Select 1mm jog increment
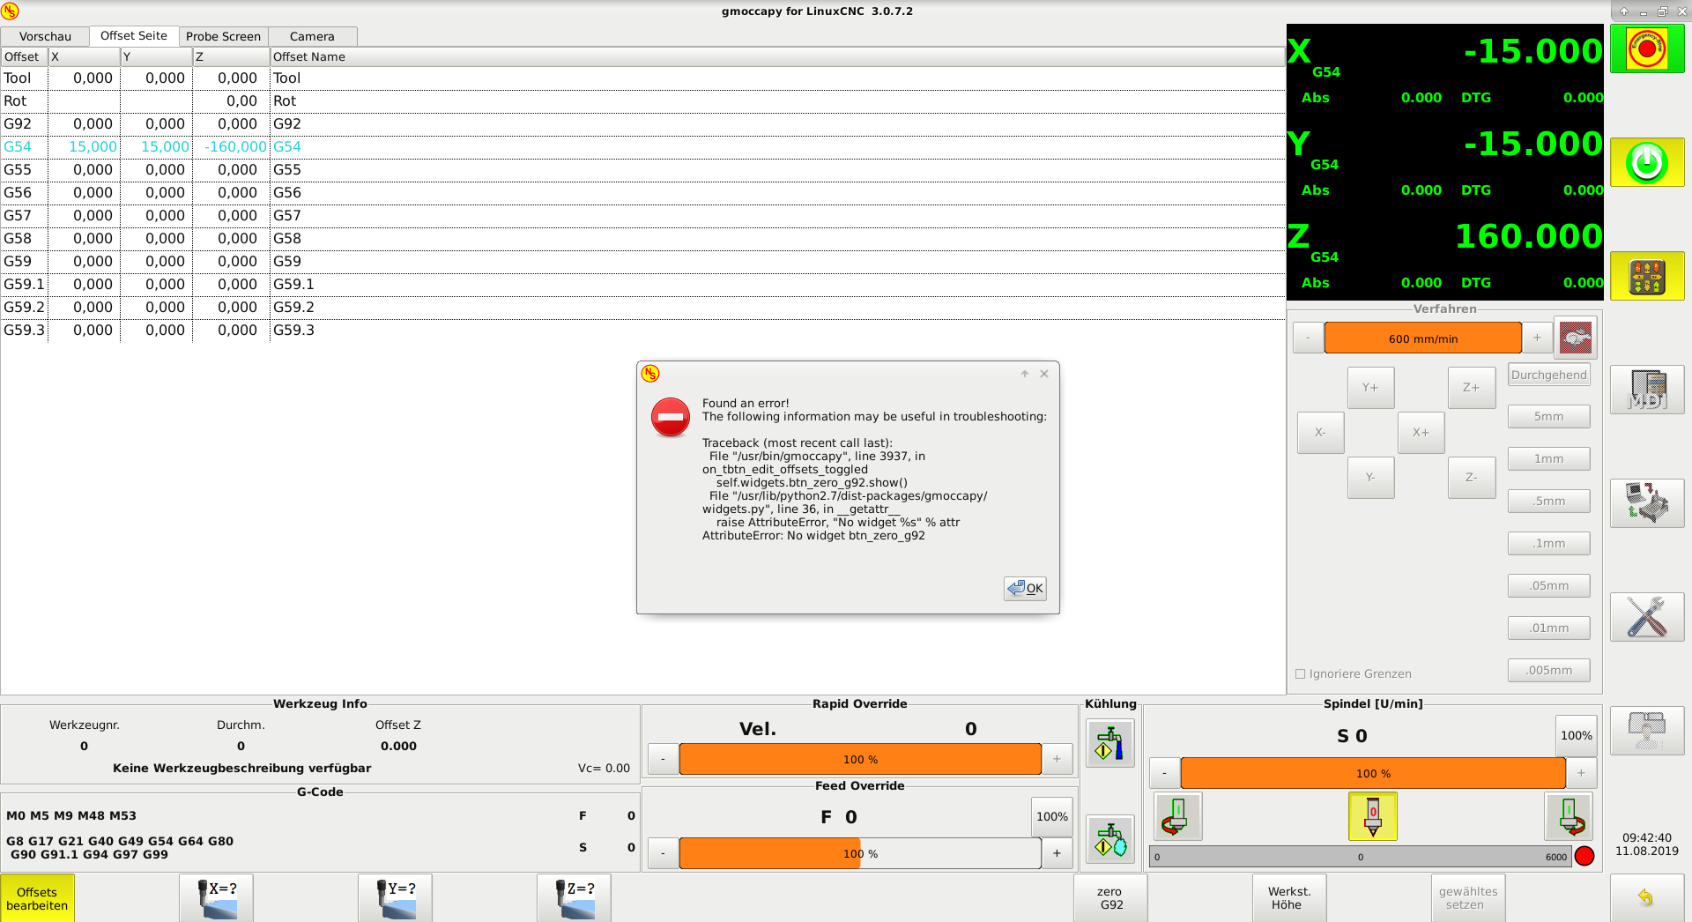The image size is (1692, 922). (1549, 459)
